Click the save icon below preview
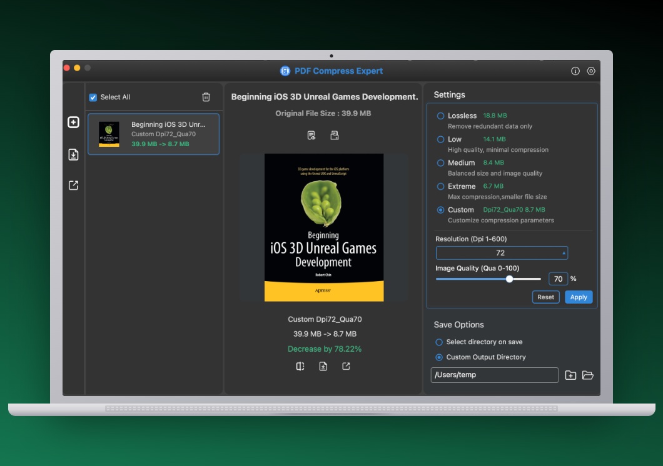 click(323, 367)
